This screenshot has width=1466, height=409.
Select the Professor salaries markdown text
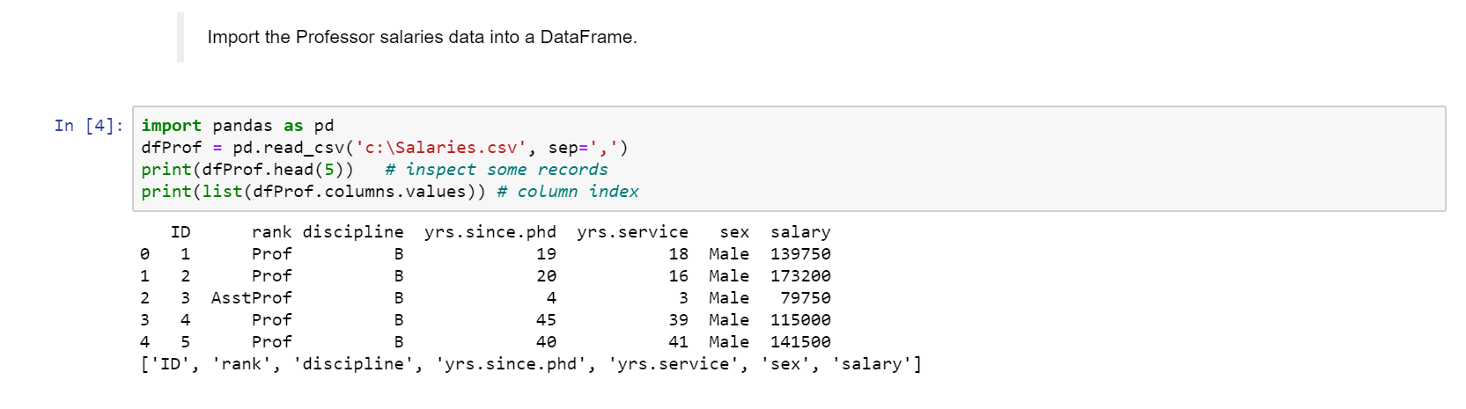coord(423,37)
